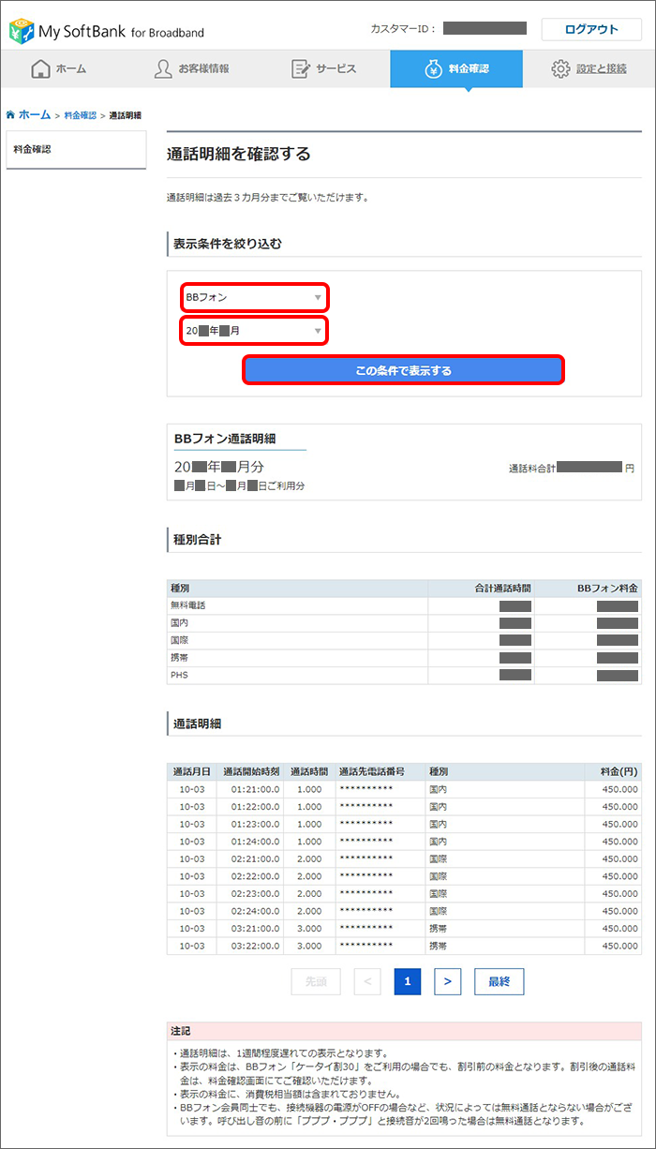Click the My SoftBank logo icon

21,30
